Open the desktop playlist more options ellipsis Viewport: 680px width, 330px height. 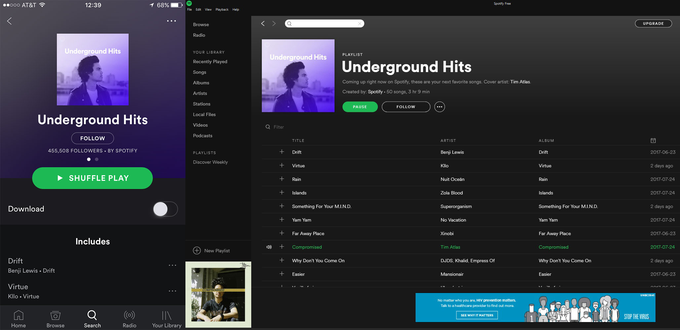click(x=439, y=107)
